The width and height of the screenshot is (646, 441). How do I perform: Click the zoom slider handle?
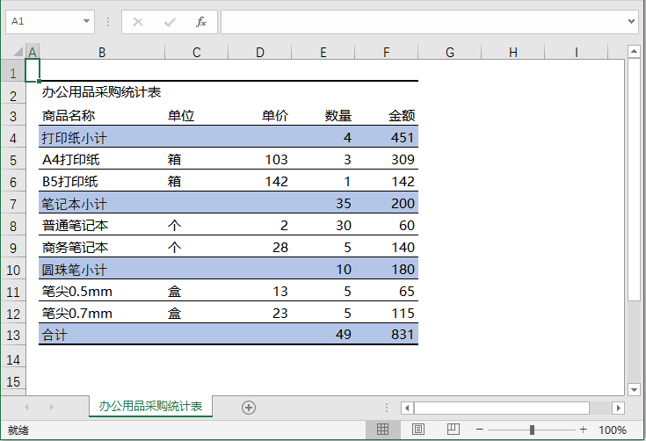(532, 430)
